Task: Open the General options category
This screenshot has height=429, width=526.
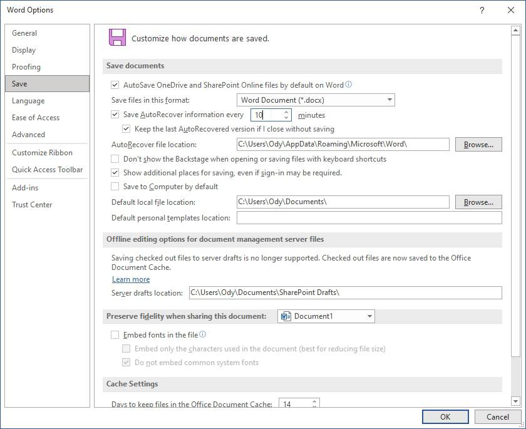Action: 48,33
